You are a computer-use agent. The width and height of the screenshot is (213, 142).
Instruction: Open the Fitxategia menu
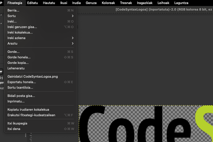(15, 3)
